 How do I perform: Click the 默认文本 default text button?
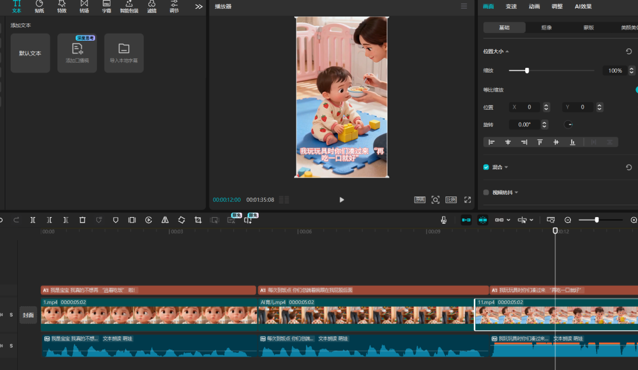click(x=30, y=53)
